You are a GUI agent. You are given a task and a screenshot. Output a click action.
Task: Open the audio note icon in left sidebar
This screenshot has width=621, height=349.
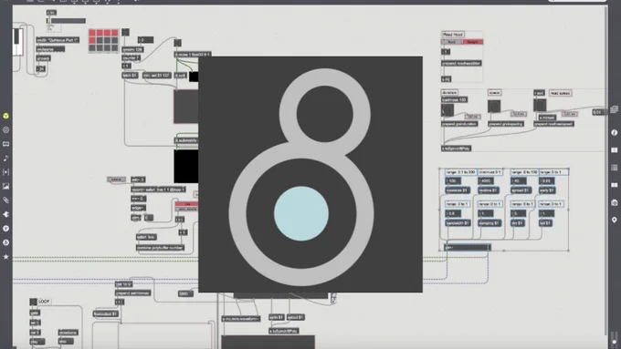[x=6, y=158]
